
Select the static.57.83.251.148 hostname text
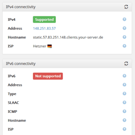pos(68,37)
